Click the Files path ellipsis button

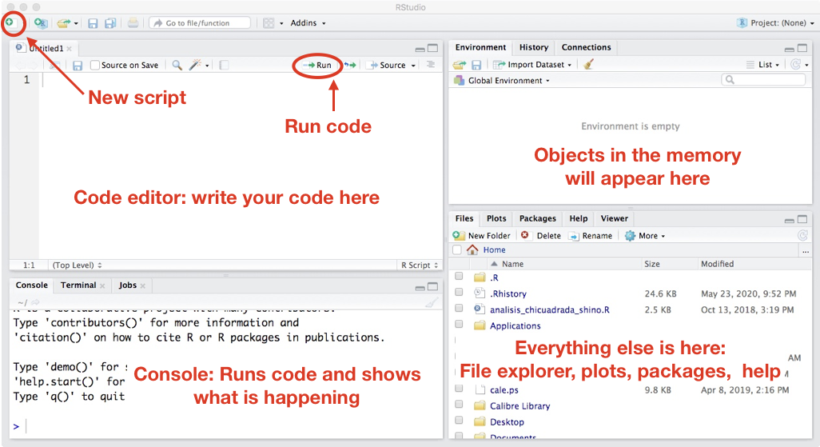pyautogui.click(x=806, y=252)
